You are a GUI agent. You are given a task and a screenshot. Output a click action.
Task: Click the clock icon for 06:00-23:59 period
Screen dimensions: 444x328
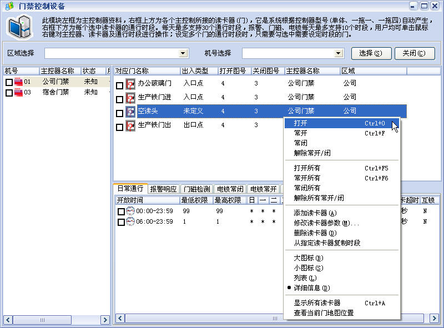pos(130,221)
